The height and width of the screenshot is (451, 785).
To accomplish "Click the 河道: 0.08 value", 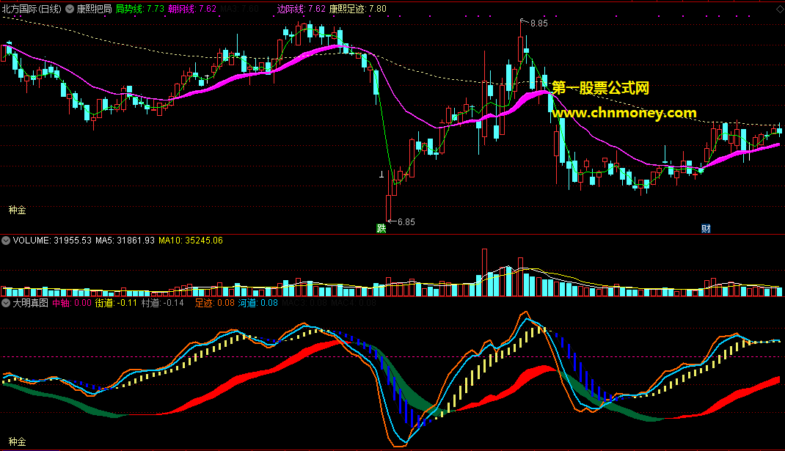I will pos(258,303).
